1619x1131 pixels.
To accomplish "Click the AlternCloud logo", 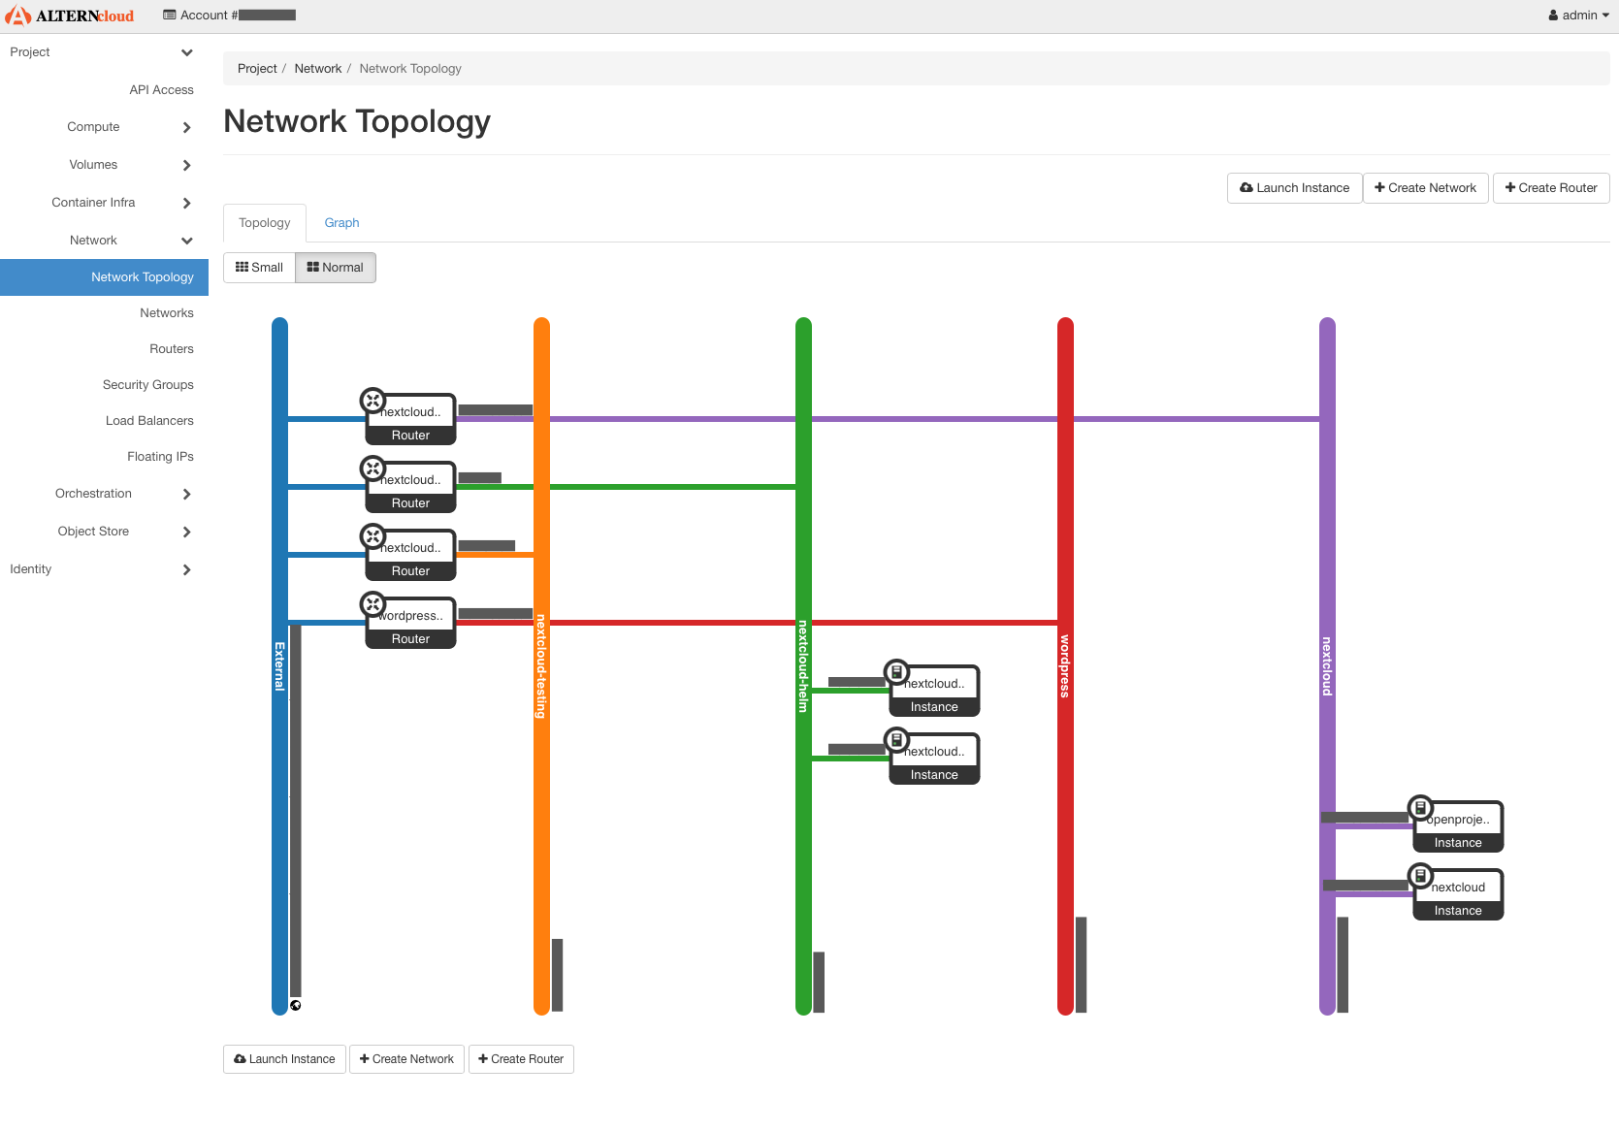I will (70, 16).
